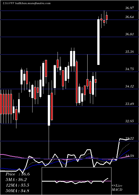Click the 50MA : 34.8 readout

coord(17,191)
